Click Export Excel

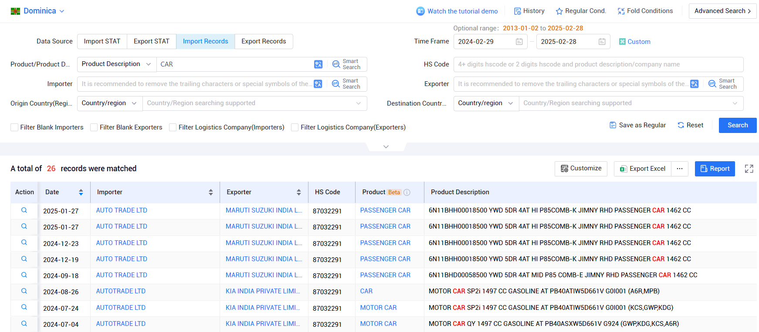[x=643, y=169]
